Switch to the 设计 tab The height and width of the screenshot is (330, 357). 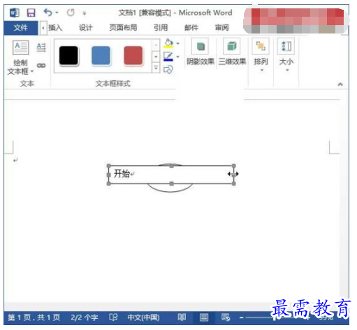86,28
